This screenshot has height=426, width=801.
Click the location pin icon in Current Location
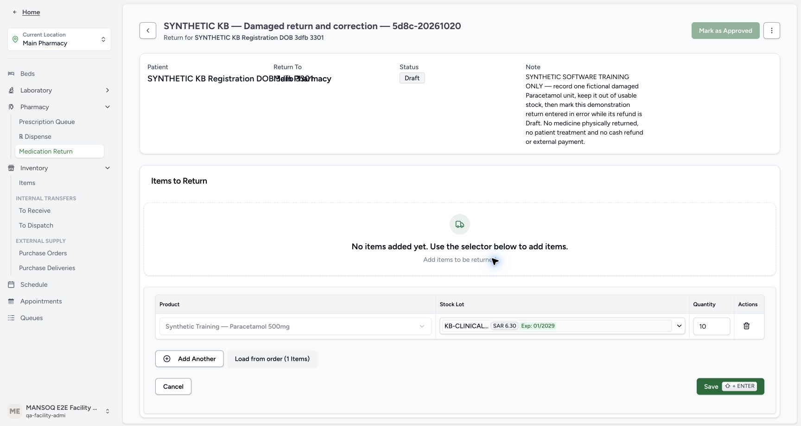click(x=15, y=39)
